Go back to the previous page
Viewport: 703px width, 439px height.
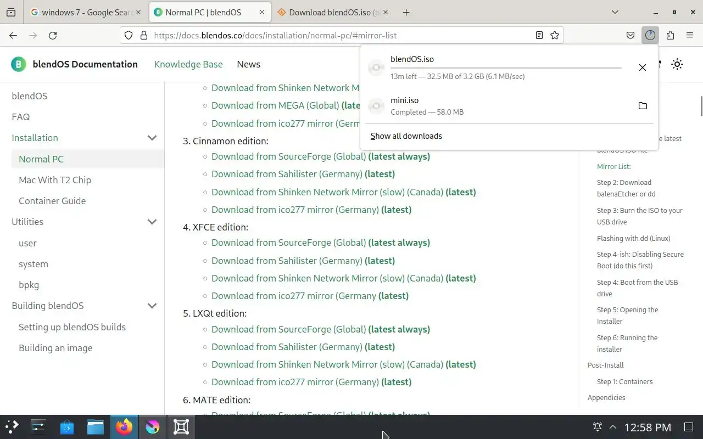13,35
